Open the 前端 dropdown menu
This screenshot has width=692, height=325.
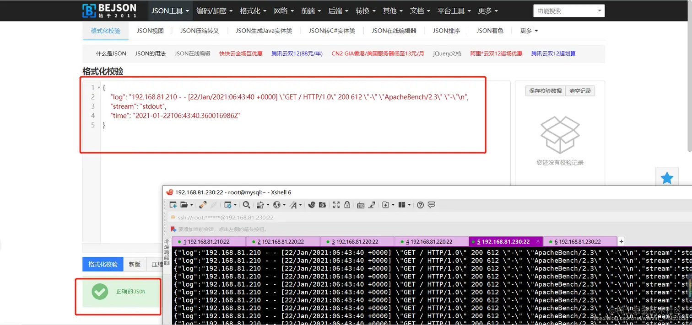click(311, 11)
